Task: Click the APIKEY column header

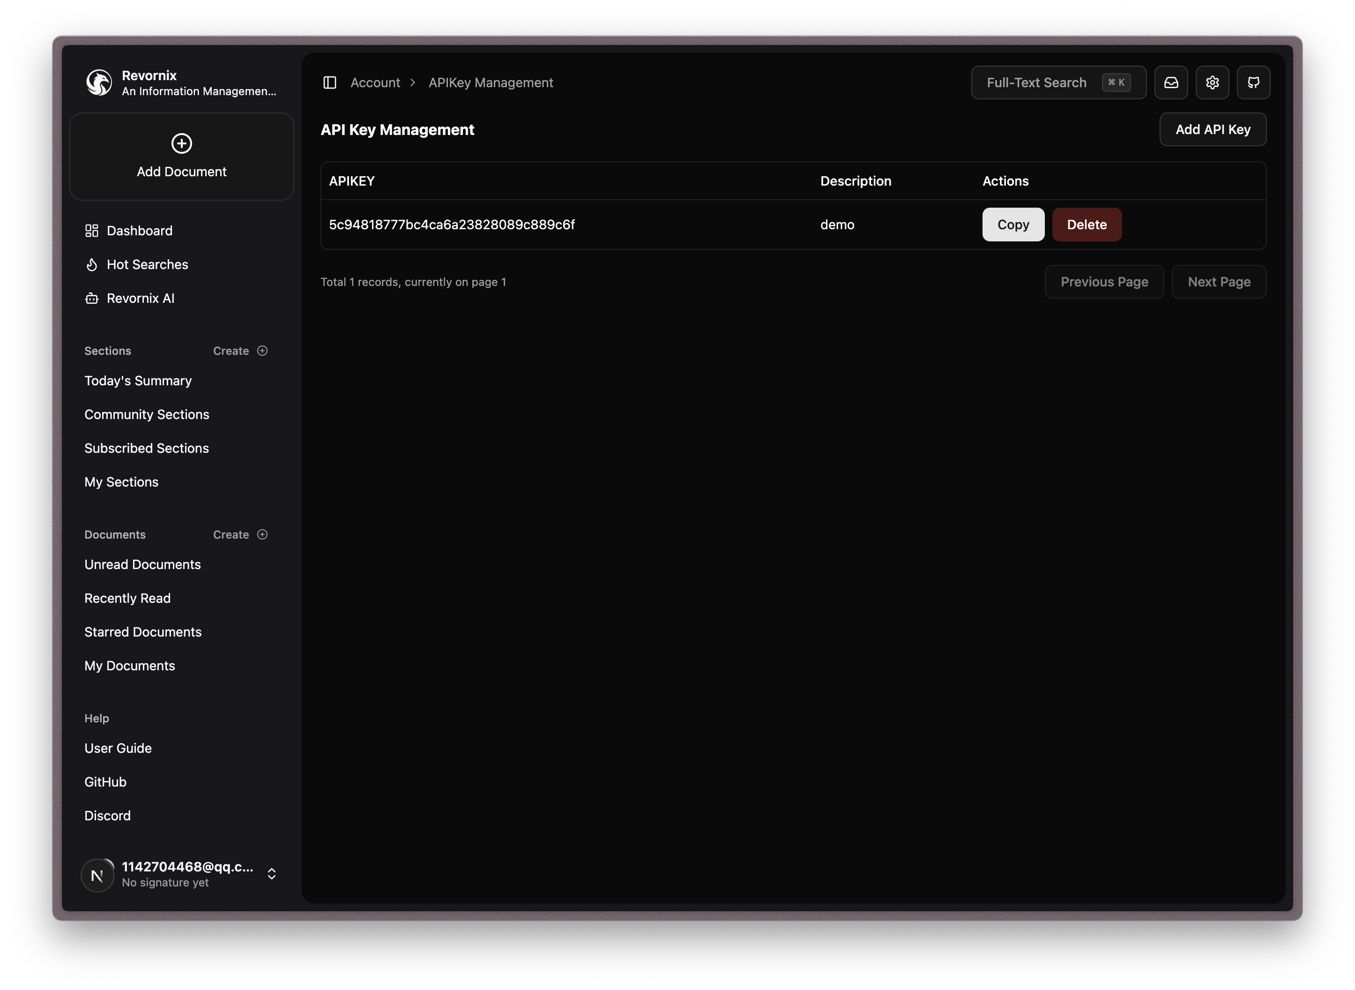Action: click(x=351, y=181)
